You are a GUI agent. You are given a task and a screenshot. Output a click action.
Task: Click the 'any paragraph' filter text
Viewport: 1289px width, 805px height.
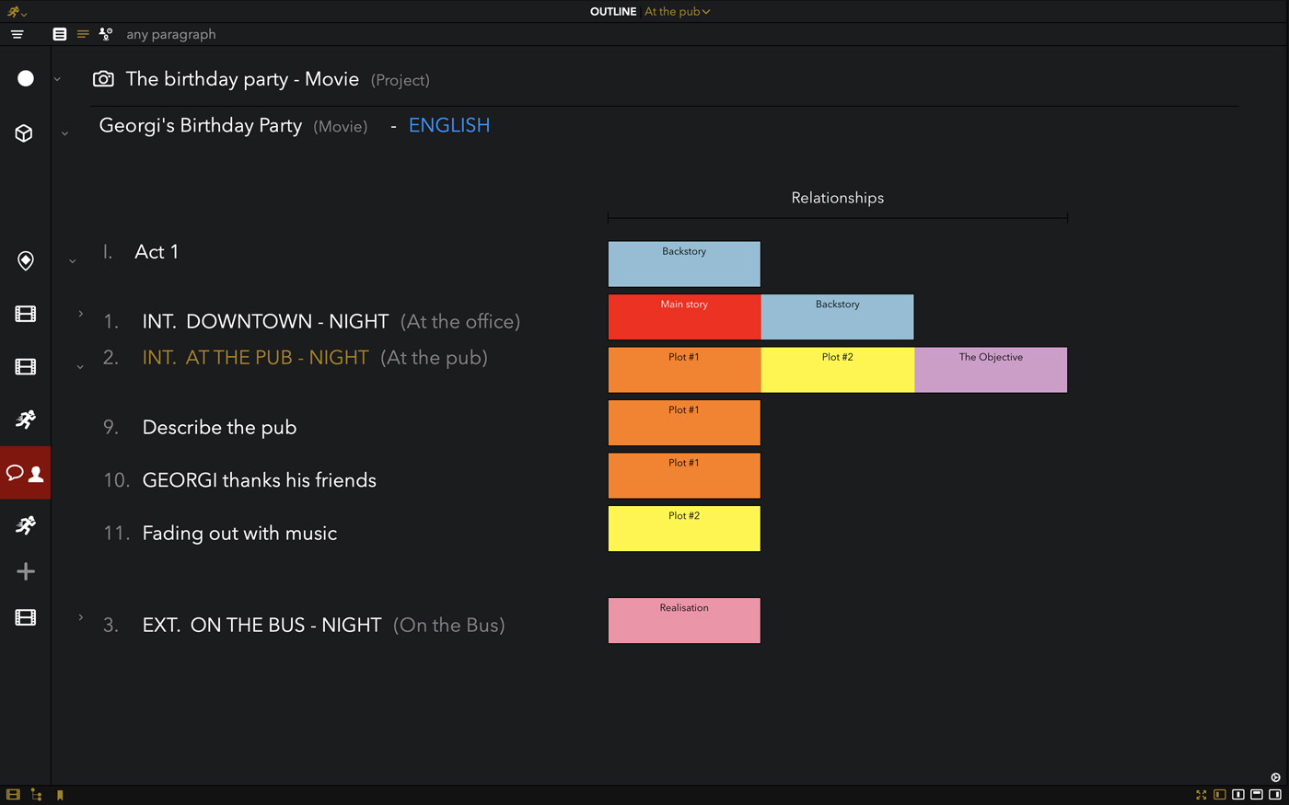click(x=171, y=34)
